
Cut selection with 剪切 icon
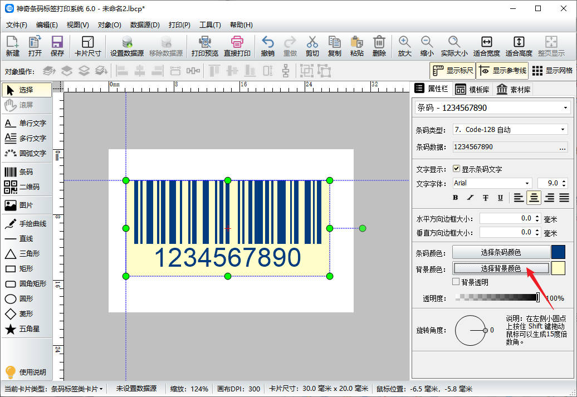coord(312,46)
